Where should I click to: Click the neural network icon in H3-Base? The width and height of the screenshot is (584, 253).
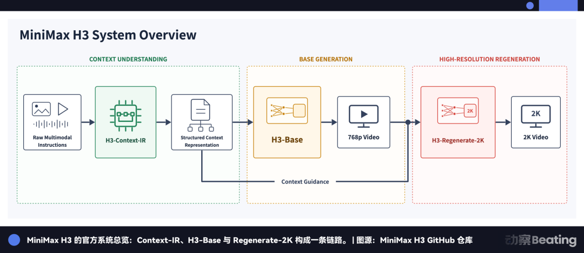point(287,111)
